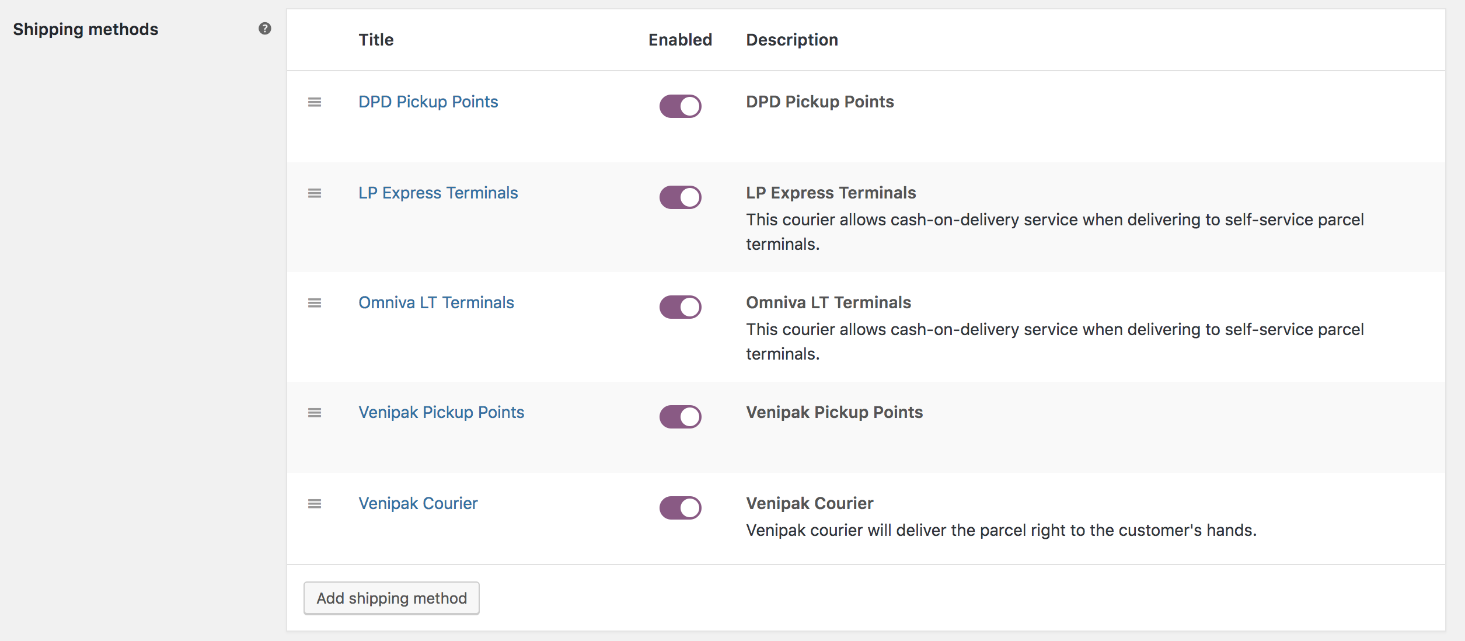Click the Shipping methods help tooltip icon

tap(265, 29)
